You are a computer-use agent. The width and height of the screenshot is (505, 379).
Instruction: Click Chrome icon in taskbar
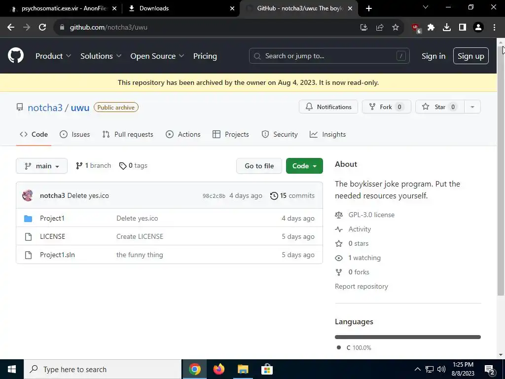point(194,369)
